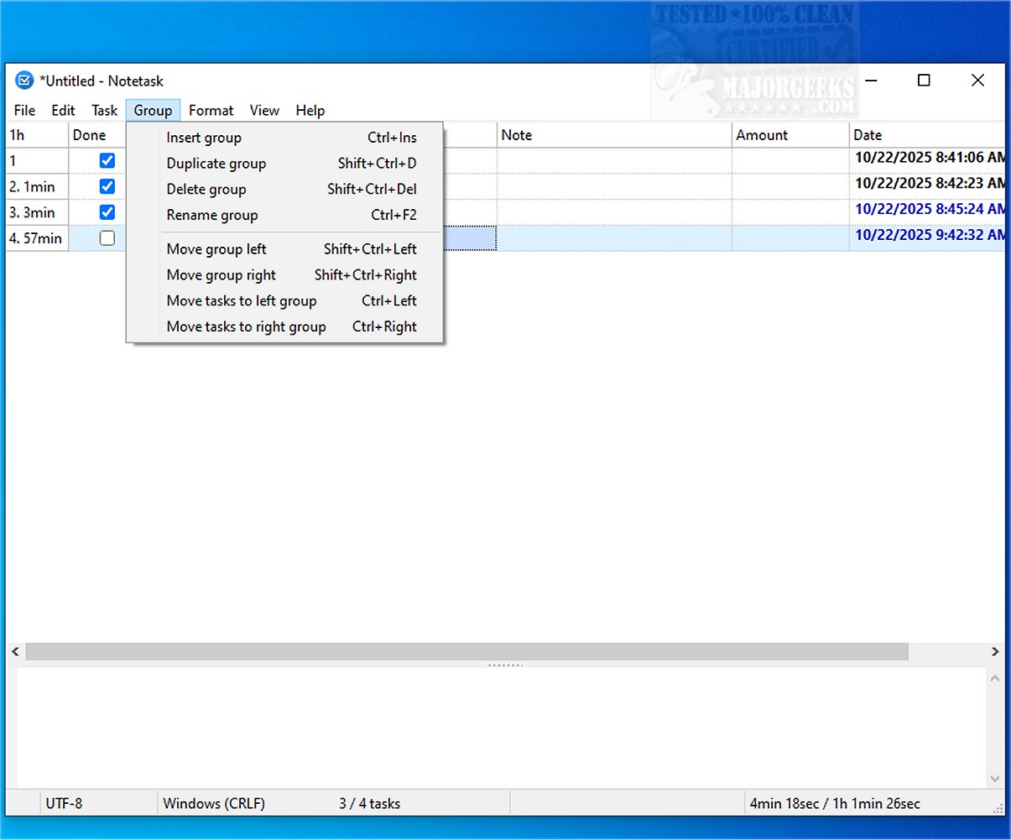Open the Help menu
This screenshot has height=840, width=1011.
pyautogui.click(x=310, y=110)
